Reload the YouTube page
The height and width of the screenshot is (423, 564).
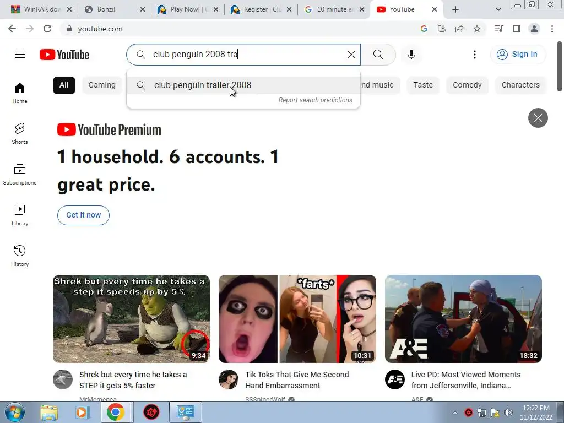47,29
